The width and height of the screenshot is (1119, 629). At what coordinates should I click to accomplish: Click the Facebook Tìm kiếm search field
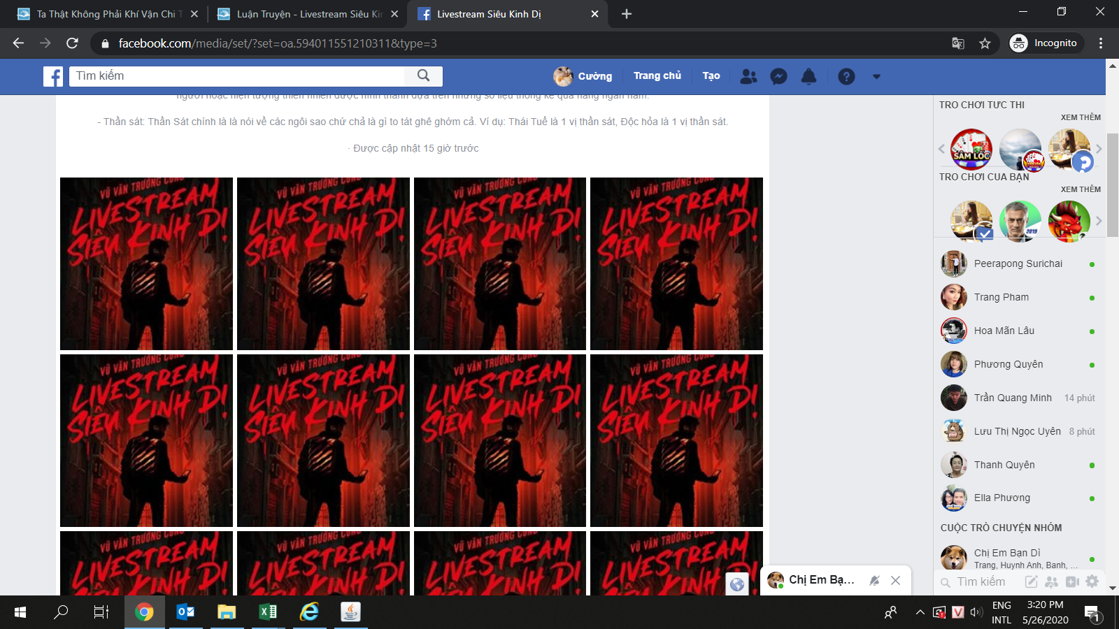tap(238, 75)
